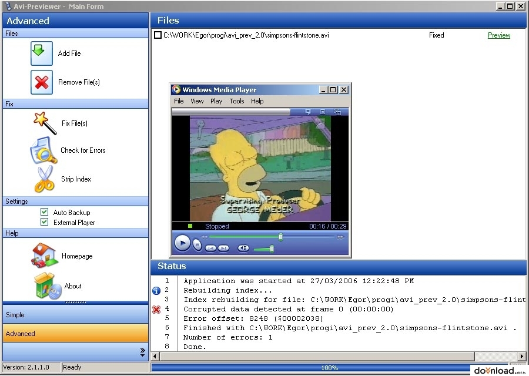The height and width of the screenshot is (376, 529).
Task: Click the 'Fixed' status text in Files
Action: click(437, 35)
